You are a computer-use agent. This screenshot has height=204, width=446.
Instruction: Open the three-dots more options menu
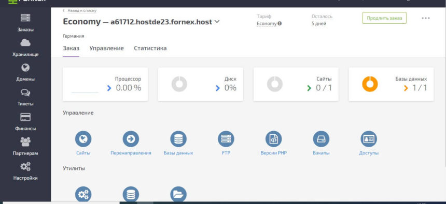tap(426, 18)
